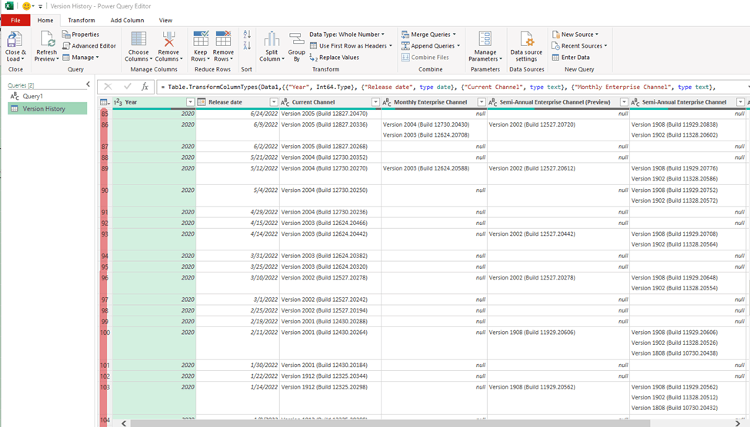Click Current Channel column type icon
This screenshot has width=750, height=427.
(x=285, y=102)
